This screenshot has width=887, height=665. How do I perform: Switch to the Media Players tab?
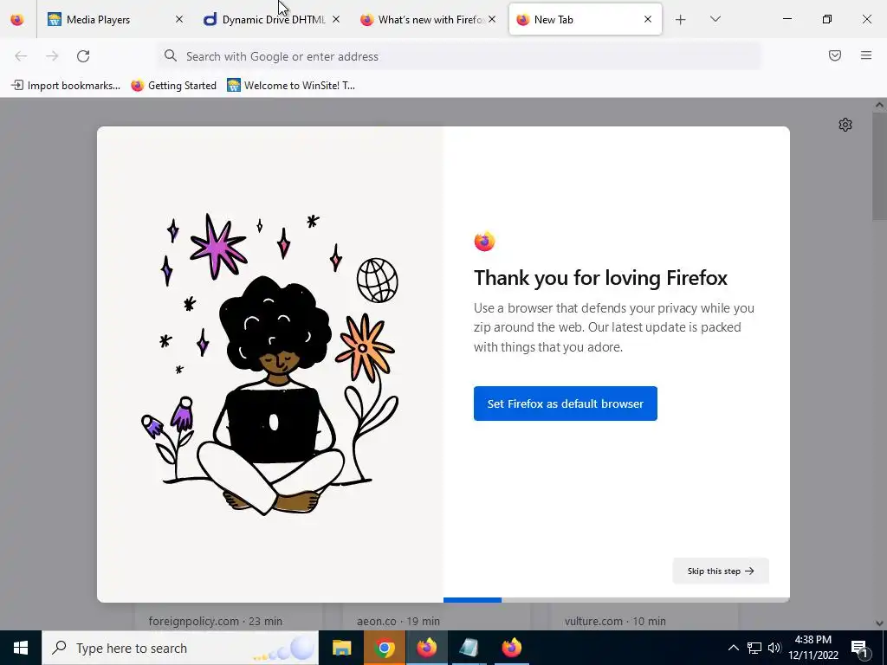[x=116, y=19]
